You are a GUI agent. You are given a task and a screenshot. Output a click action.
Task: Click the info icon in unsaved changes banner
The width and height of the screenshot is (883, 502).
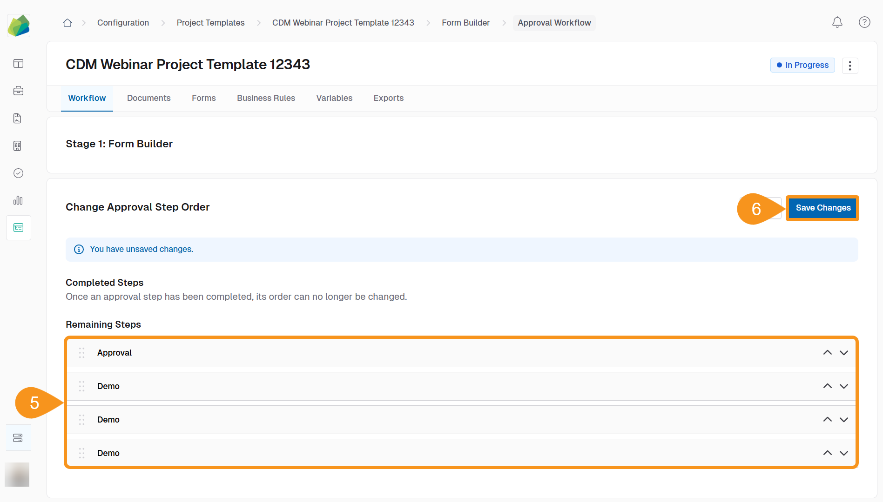(x=79, y=249)
